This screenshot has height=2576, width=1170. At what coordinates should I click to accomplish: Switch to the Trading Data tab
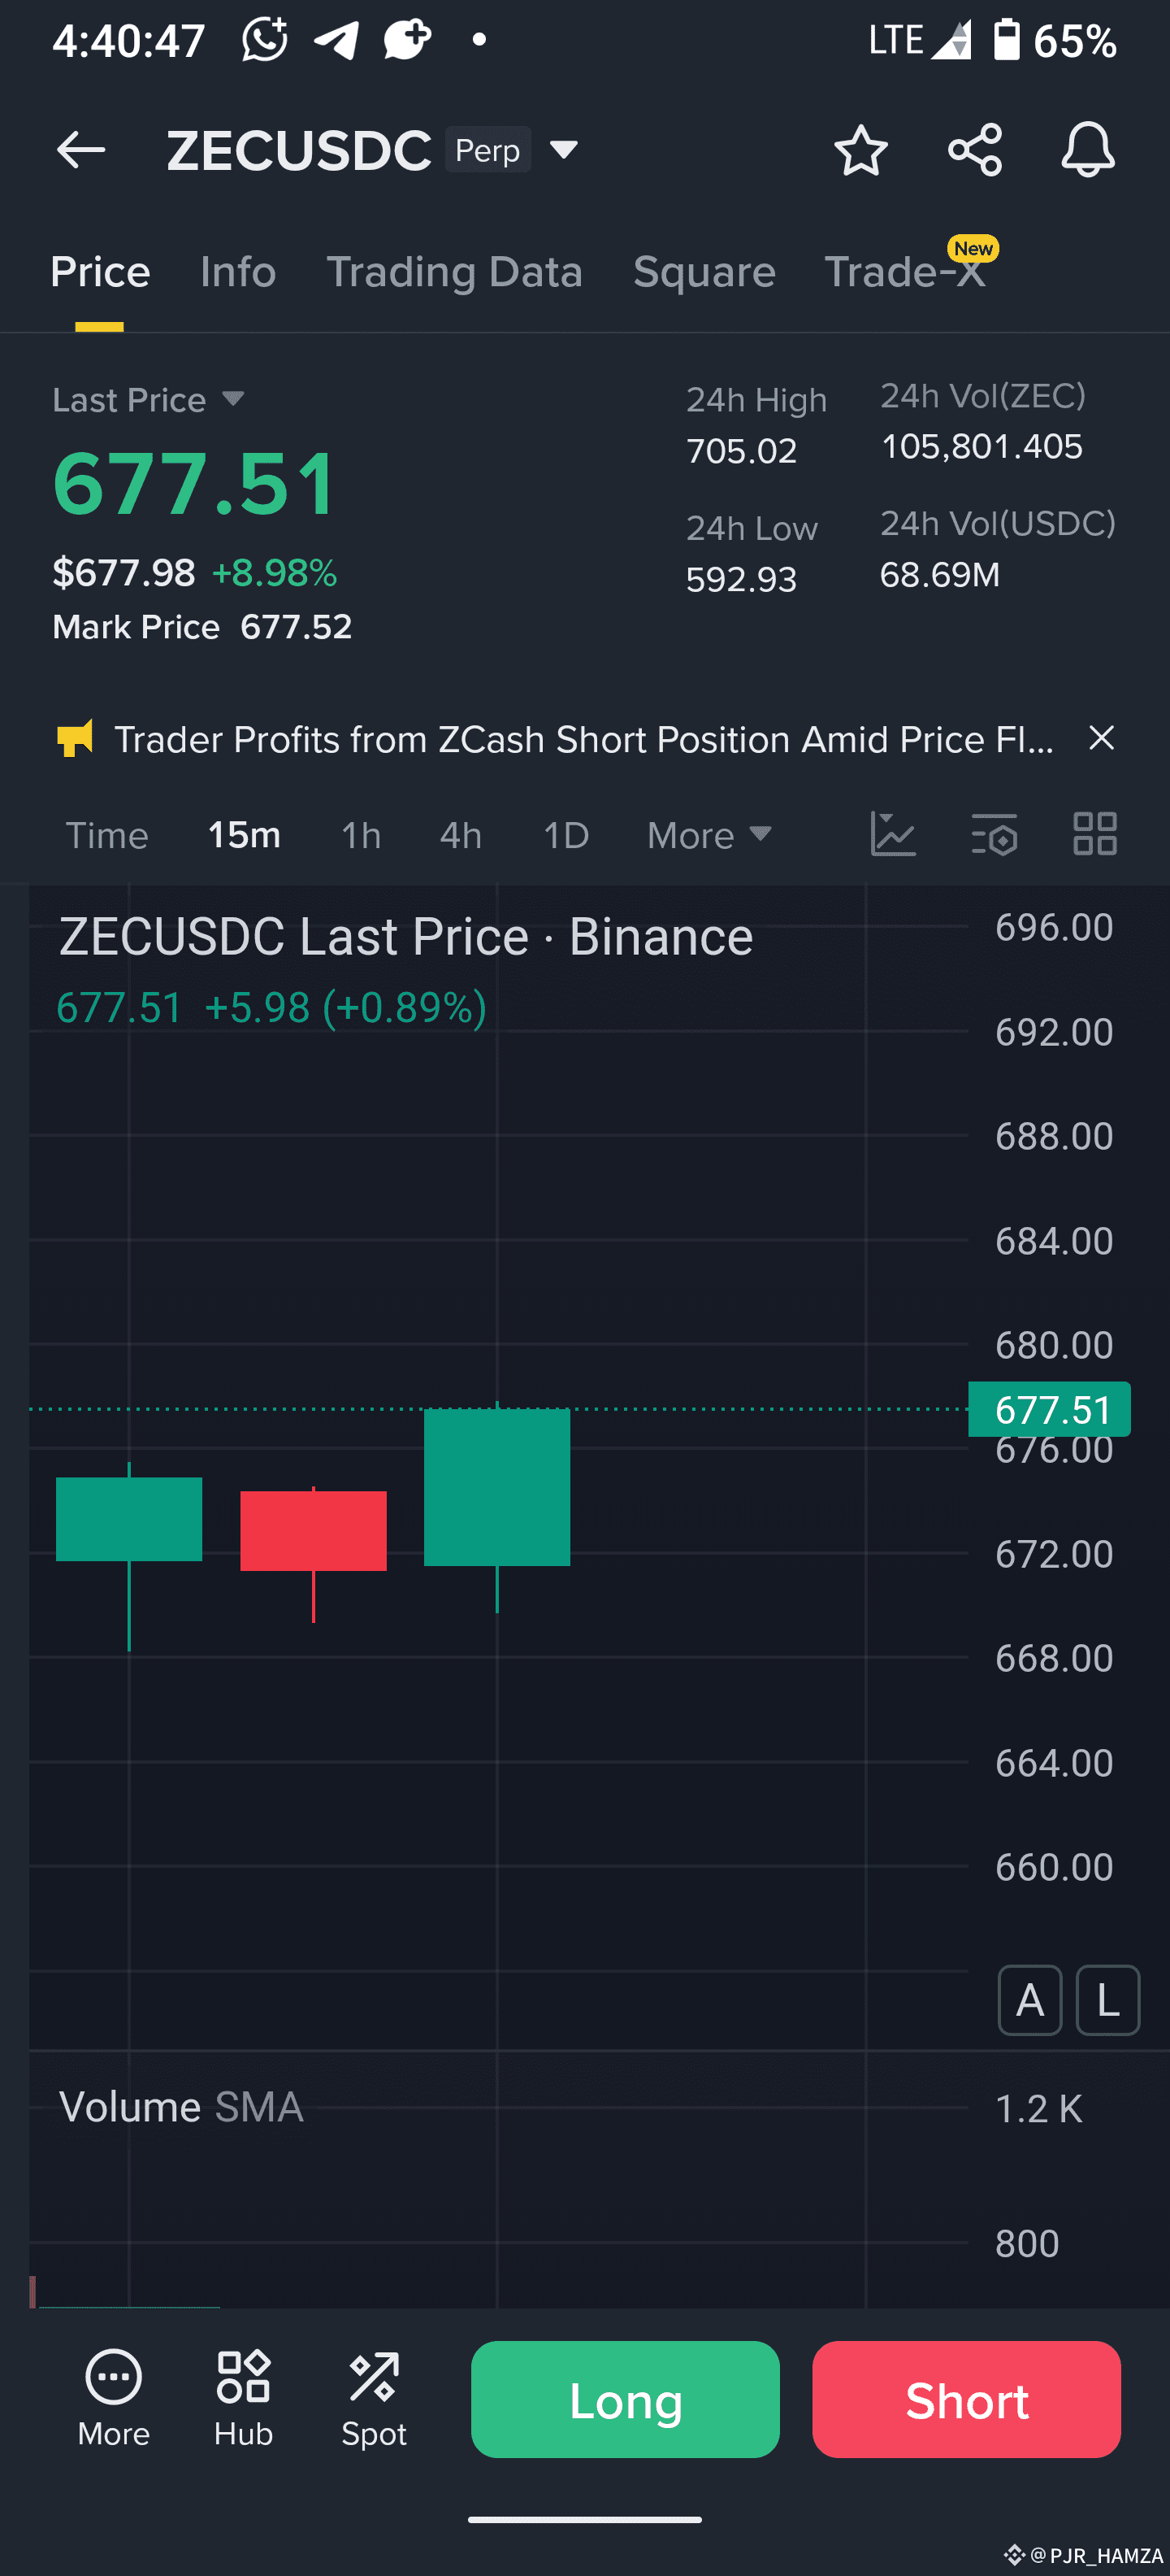pyautogui.click(x=455, y=272)
